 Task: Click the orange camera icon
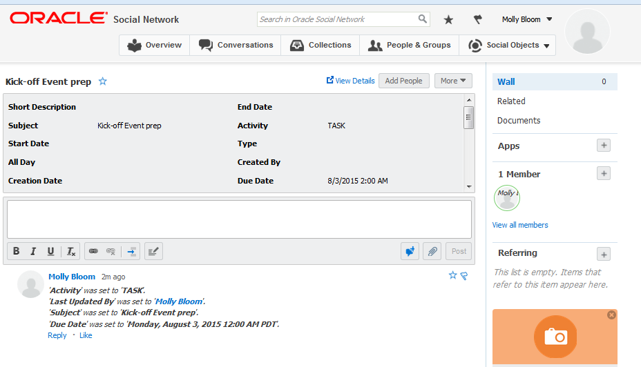555,337
